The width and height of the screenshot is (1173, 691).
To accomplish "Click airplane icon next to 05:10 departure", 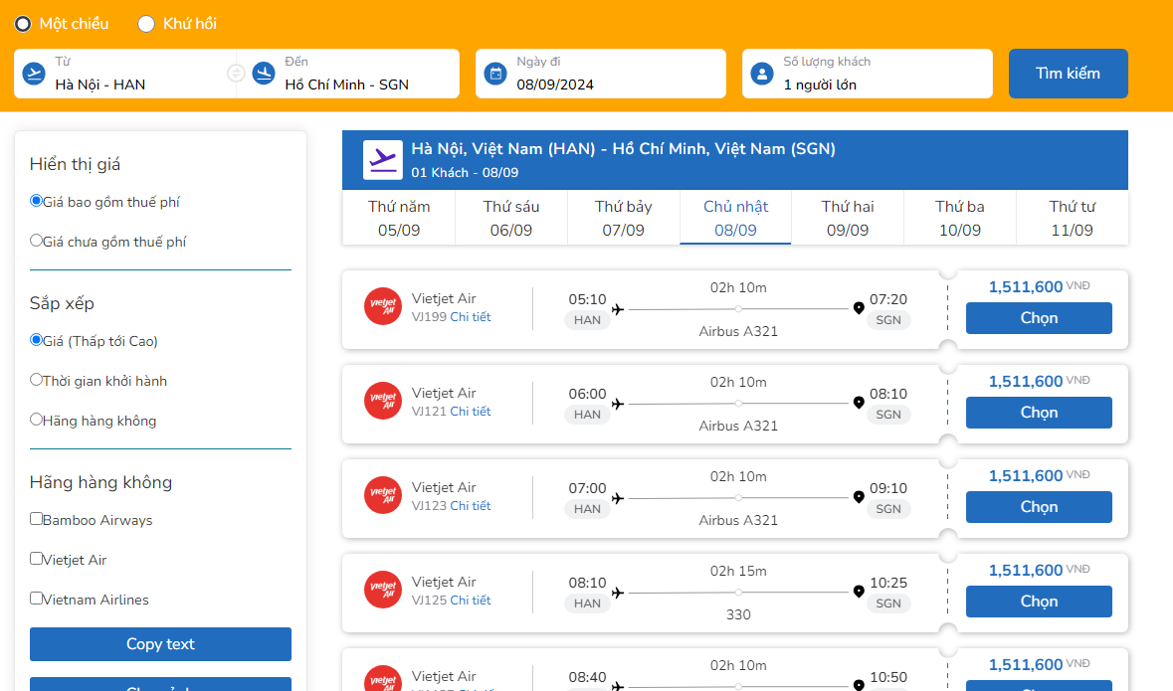I will (618, 309).
